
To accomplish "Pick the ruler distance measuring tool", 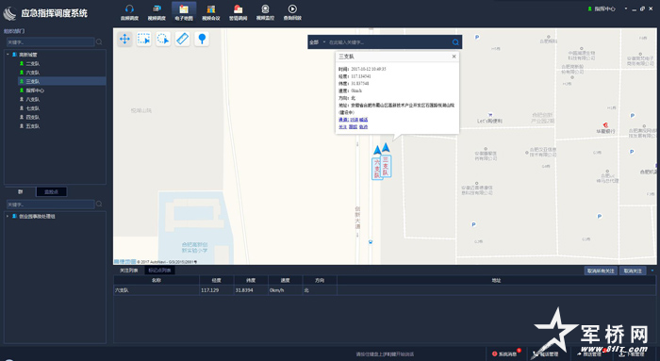I will [x=182, y=40].
